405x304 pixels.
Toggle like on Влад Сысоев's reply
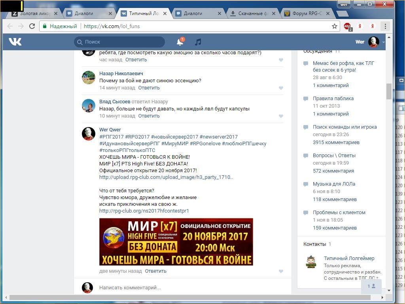tap(281, 116)
